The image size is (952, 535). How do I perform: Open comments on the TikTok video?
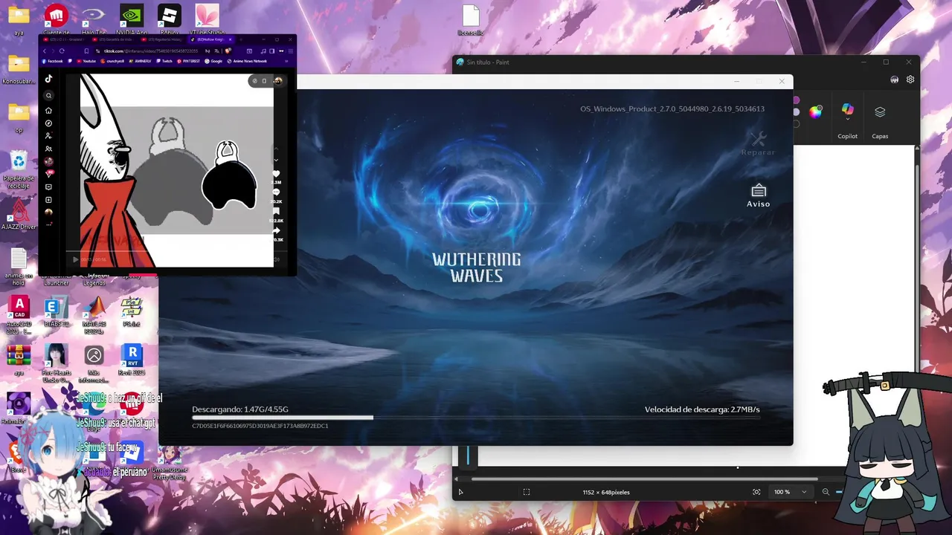[x=276, y=192]
